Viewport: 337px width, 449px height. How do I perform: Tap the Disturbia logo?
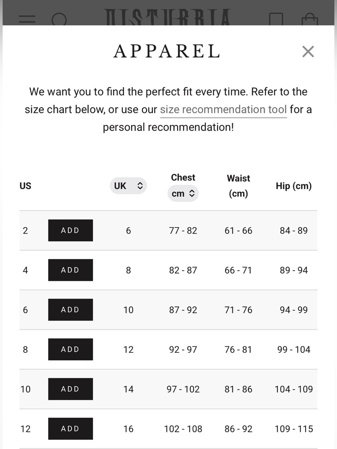tap(167, 18)
